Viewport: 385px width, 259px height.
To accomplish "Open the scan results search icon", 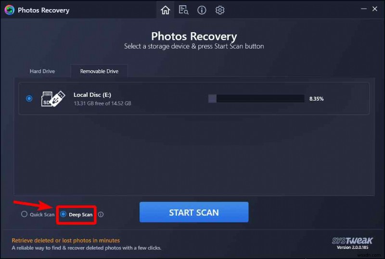I will click(183, 10).
